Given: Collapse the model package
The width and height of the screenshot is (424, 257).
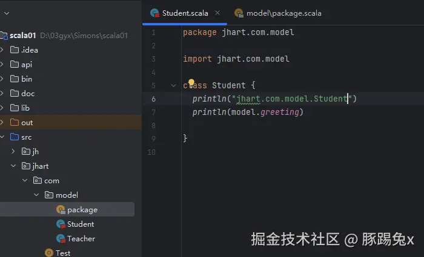Looking at the screenshot, I should pyautogui.click(x=36, y=195).
